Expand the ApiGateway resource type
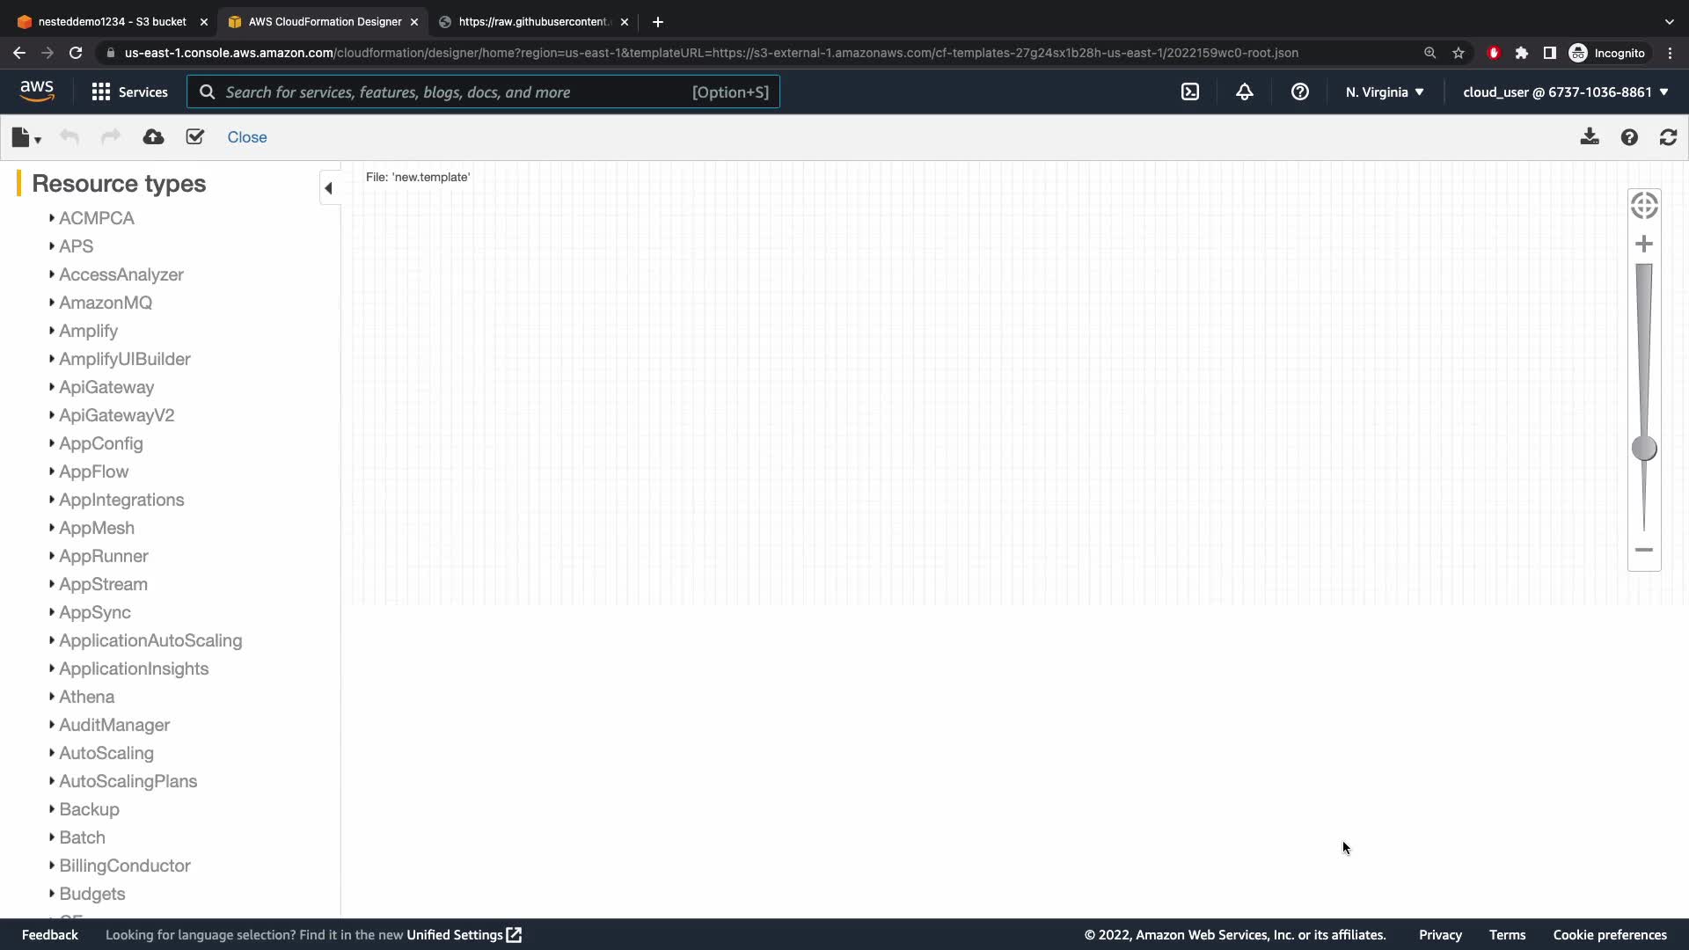This screenshot has height=950, width=1689. click(106, 387)
